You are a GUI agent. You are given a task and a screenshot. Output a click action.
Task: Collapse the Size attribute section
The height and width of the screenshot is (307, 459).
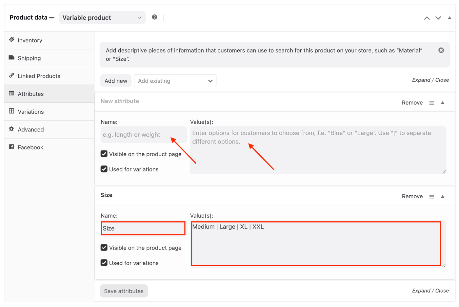pos(443,197)
